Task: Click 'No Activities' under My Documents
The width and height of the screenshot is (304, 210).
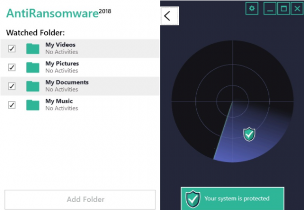Action: click(x=62, y=89)
